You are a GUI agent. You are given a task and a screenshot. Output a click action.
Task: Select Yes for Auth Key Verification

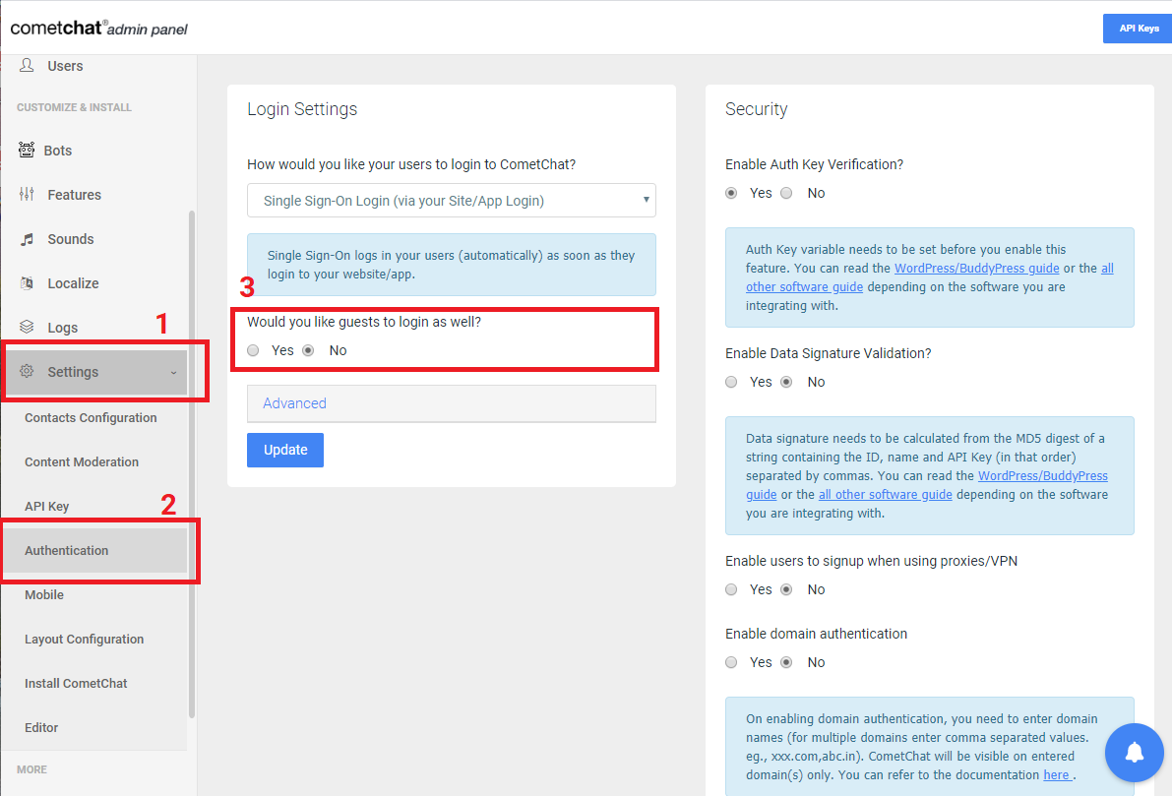731,193
